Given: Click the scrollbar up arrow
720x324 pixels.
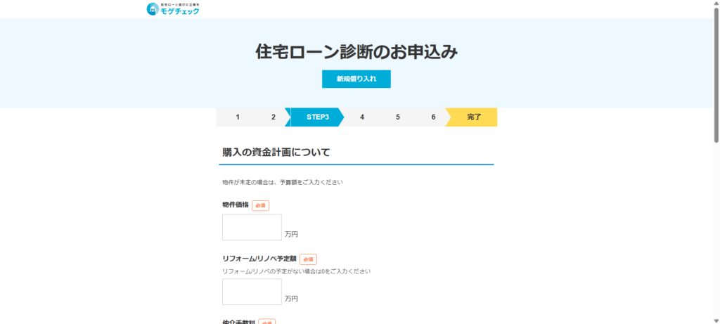Looking at the screenshot, I should coord(716,4).
